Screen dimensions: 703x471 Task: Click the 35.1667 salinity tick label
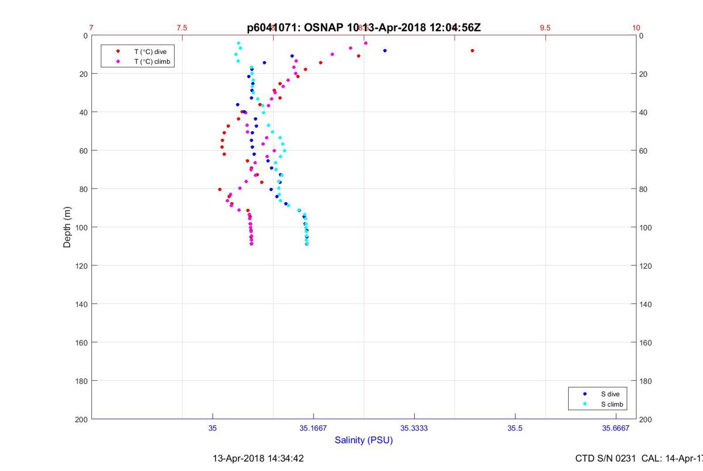click(313, 428)
